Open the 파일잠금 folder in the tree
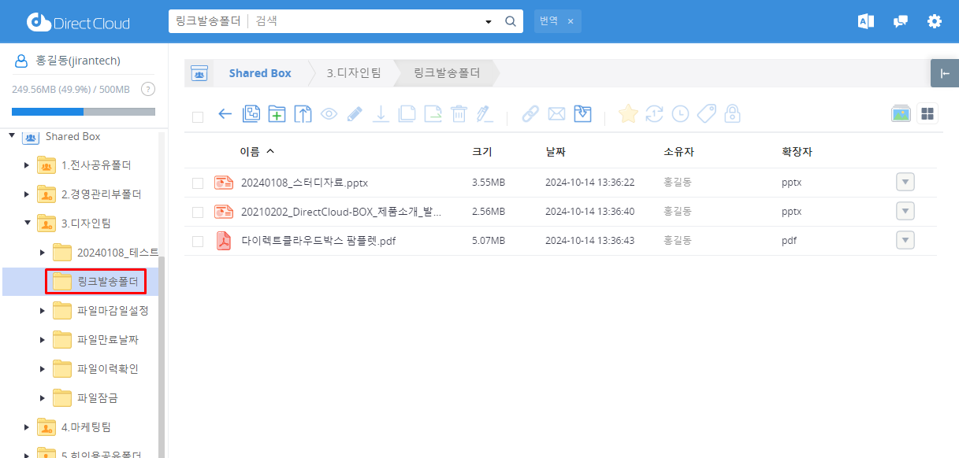The image size is (959, 458). click(x=98, y=398)
